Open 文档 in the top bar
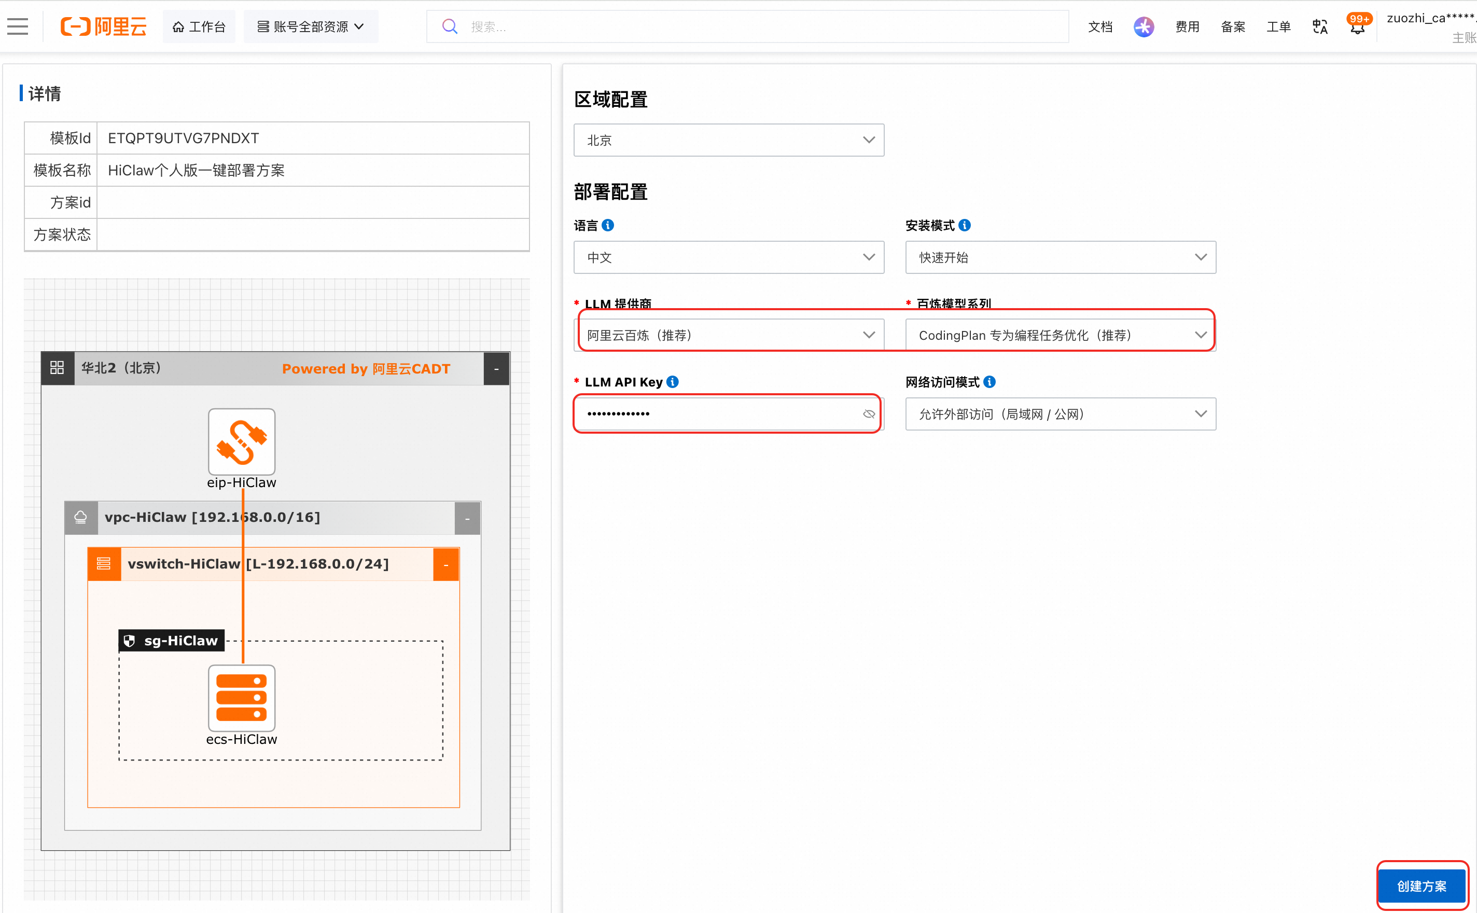 point(1100,26)
